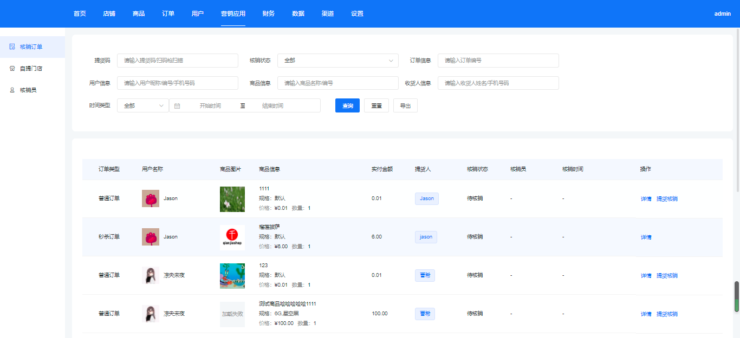Open the 时间类型 dropdown
This screenshot has height=338, width=740.
(x=143, y=106)
